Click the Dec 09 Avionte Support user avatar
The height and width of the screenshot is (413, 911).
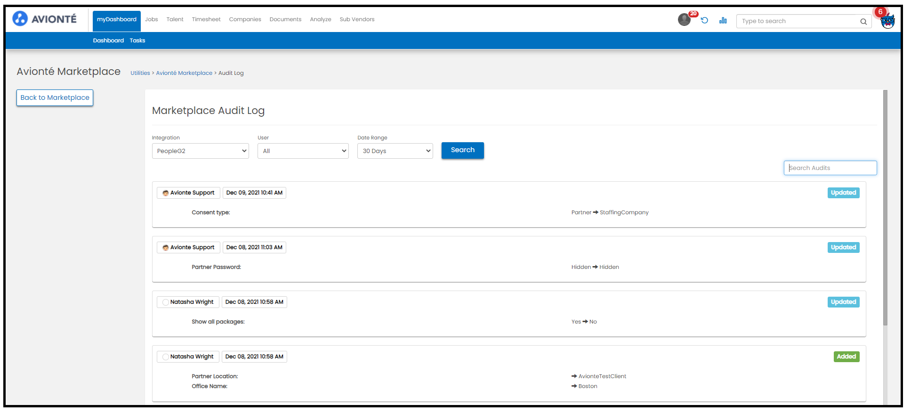(165, 193)
